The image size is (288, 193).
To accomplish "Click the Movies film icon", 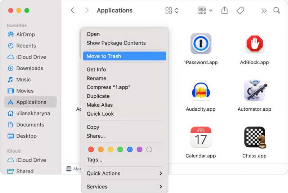I will [x=11, y=91].
